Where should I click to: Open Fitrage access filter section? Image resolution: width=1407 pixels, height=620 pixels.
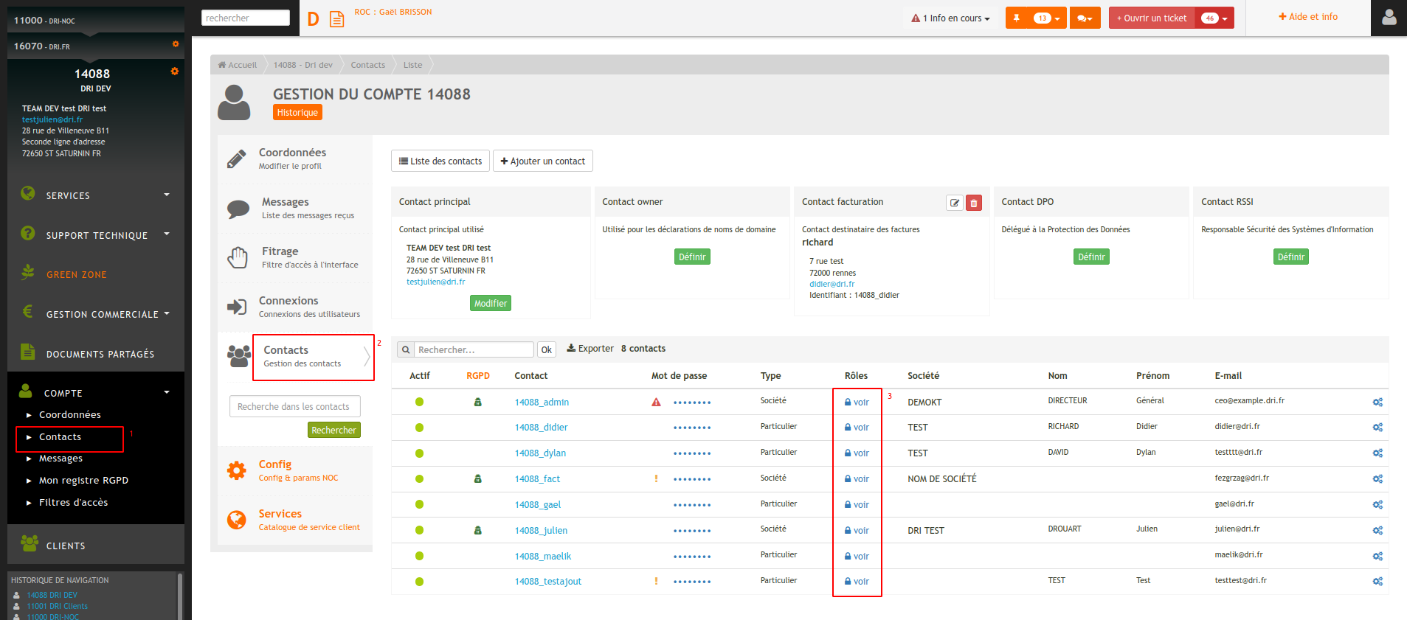coord(295,258)
